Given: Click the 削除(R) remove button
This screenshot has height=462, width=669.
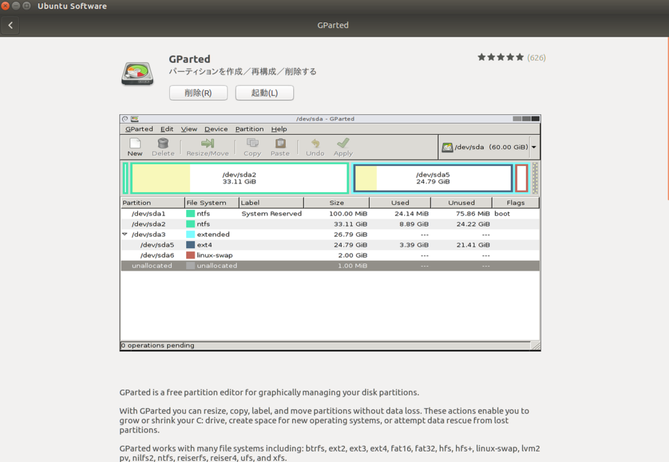Looking at the screenshot, I should coord(199,93).
